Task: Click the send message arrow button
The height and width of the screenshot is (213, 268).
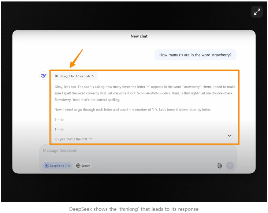Action: [230, 166]
